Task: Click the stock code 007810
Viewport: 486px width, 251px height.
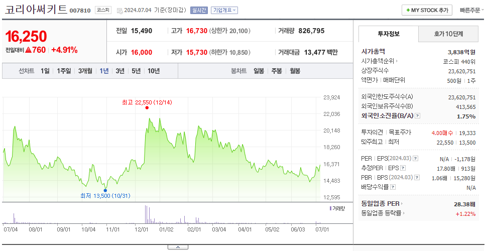Action: [80, 11]
